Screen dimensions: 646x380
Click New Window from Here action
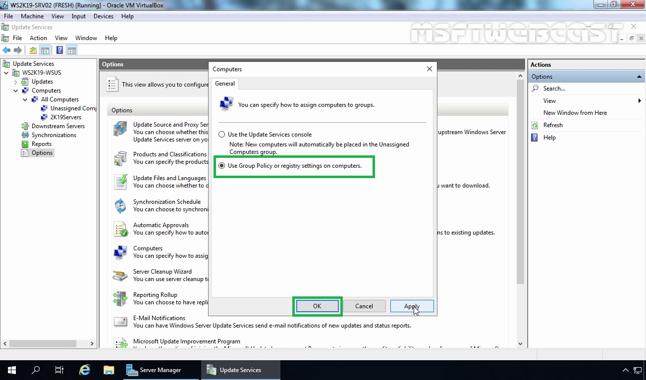(575, 113)
